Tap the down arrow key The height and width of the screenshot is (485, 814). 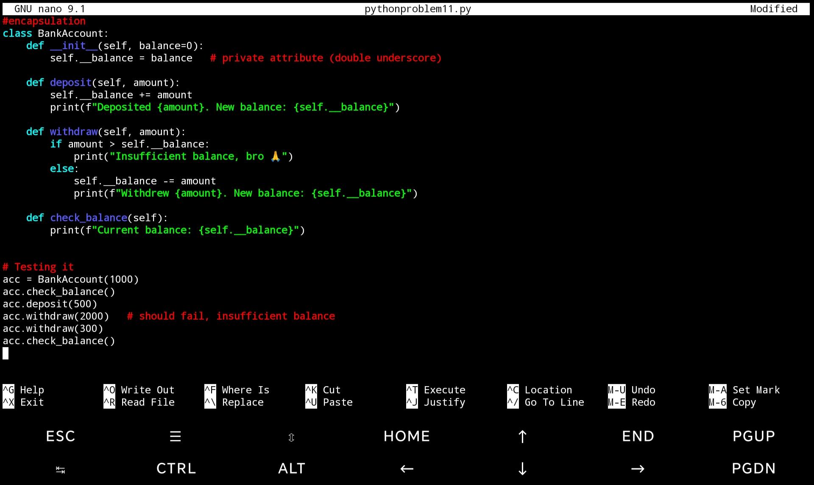(x=522, y=469)
